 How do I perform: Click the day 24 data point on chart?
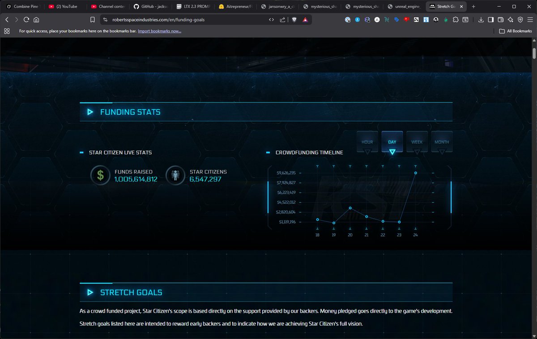[x=416, y=173]
